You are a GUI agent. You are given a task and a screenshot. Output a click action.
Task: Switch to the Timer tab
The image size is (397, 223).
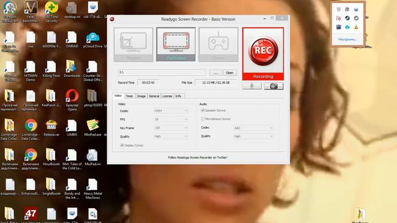(x=130, y=96)
